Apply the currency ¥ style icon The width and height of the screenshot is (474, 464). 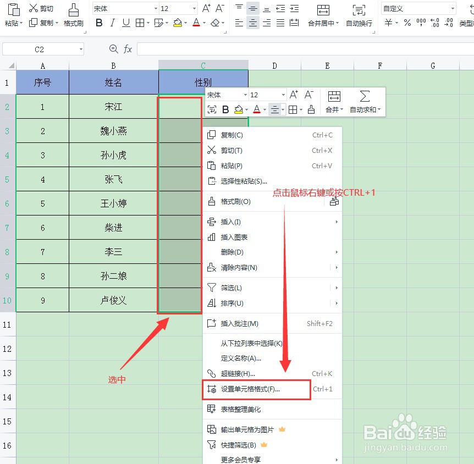click(389, 23)
